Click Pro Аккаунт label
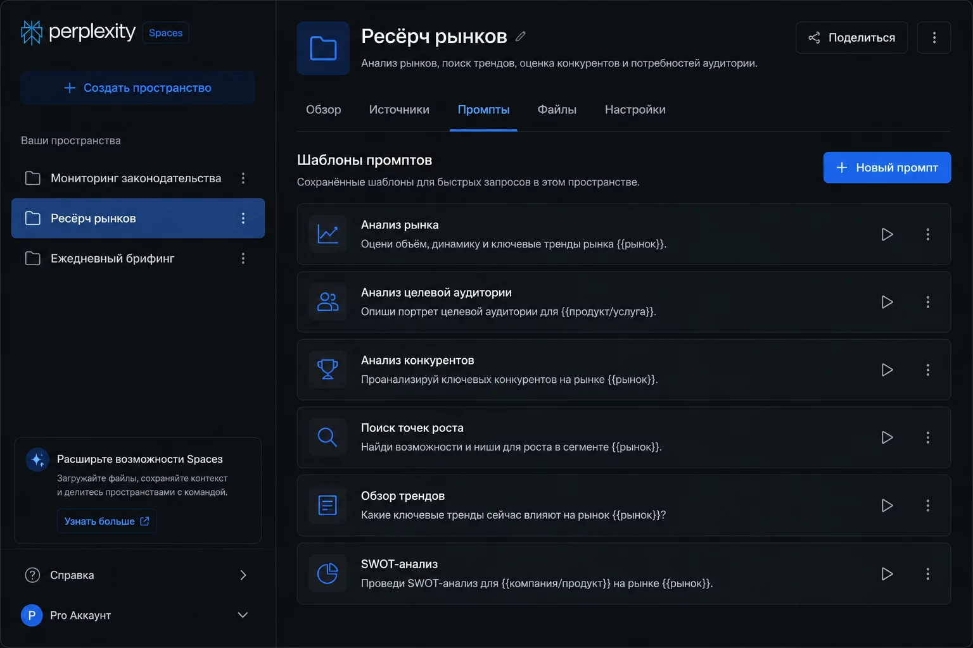The width and height of the screenshot is (973, 648). (80, 615)
